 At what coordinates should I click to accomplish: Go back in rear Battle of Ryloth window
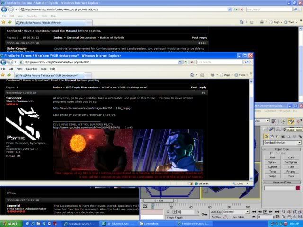[4, 9]
